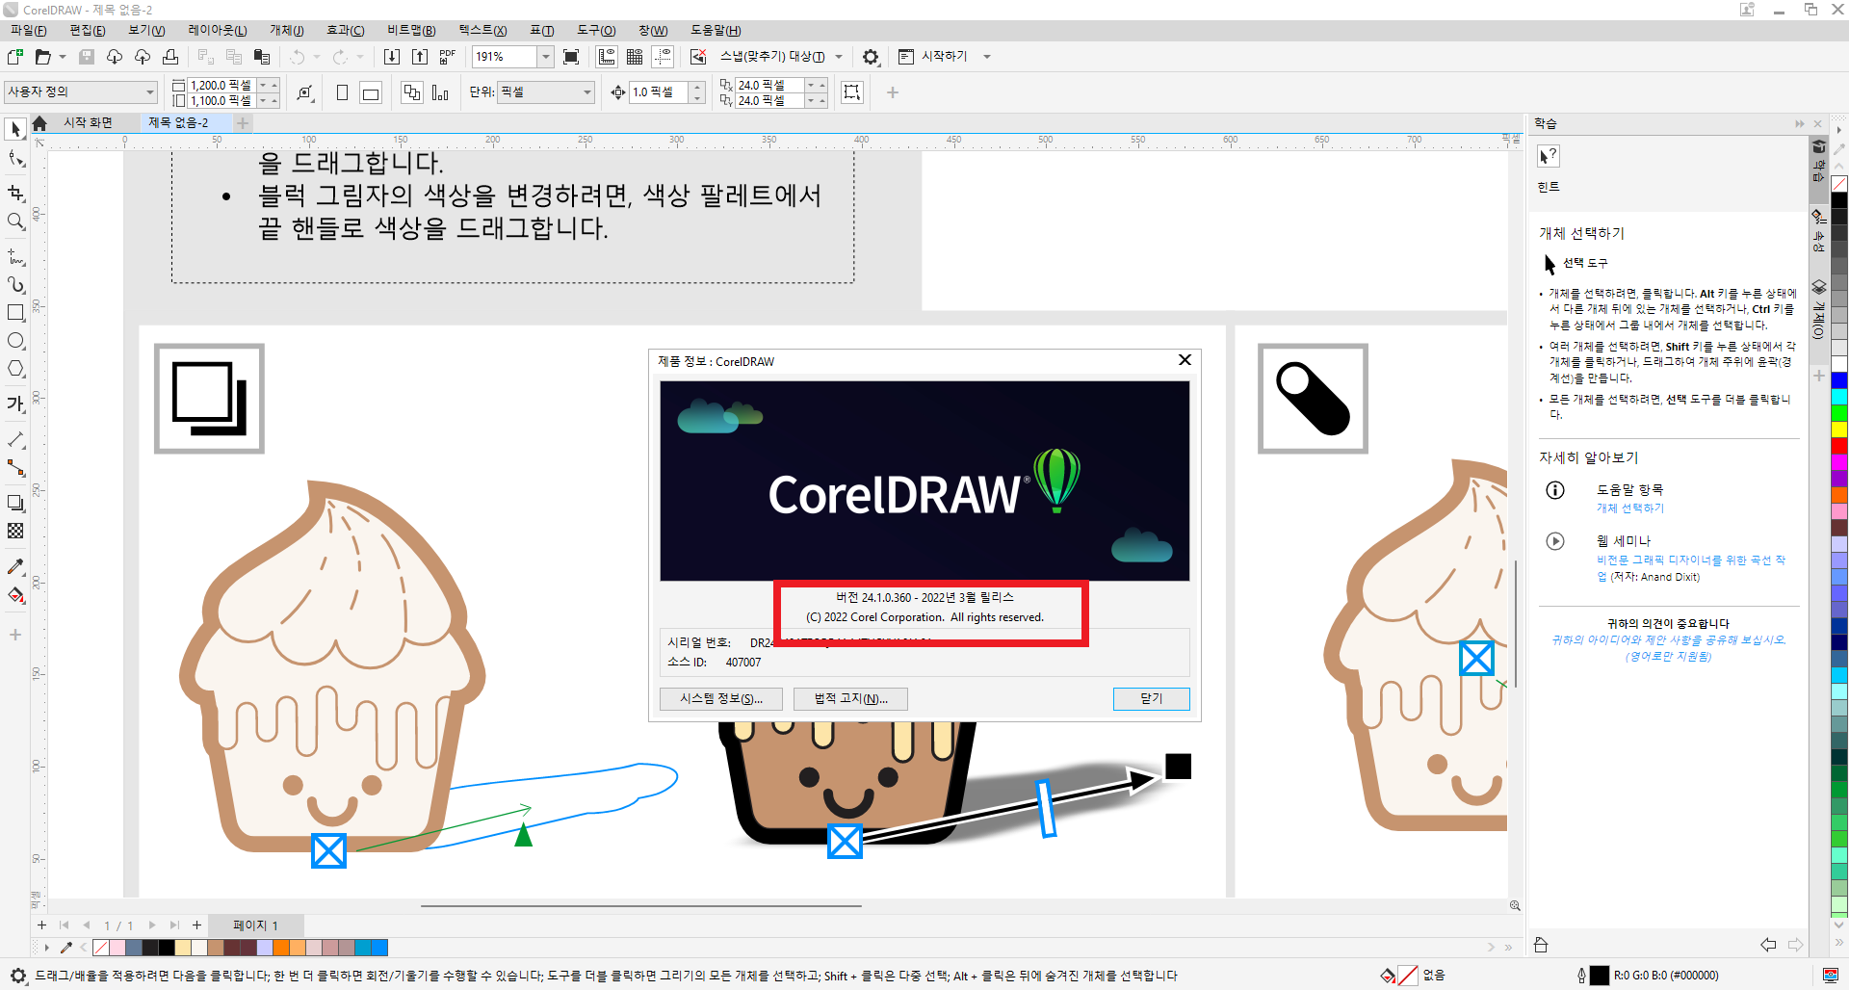Select the Drop Shadow tool
The width and height of the screenshot is (1849, 990).
15,503
